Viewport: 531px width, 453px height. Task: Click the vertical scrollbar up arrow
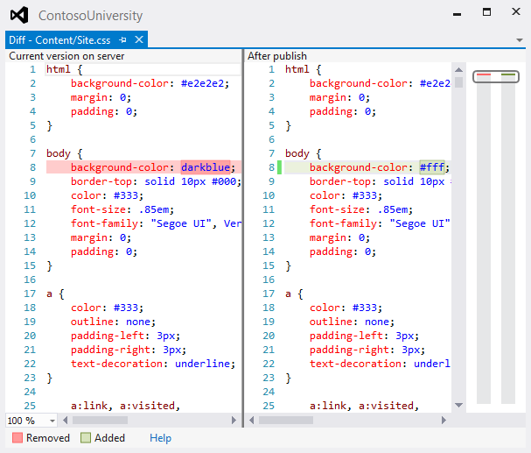(458, 69)
